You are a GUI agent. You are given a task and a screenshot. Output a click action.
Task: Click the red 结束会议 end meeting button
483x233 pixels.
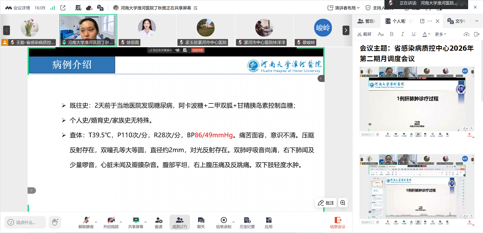(338, 223)
